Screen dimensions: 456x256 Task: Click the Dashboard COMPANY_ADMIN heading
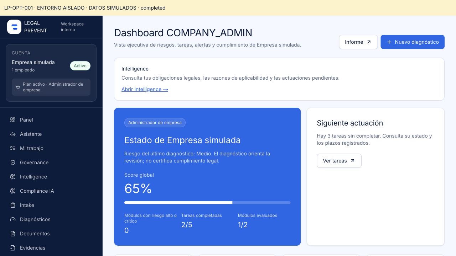pyautogui.click(x=183, y=33)
